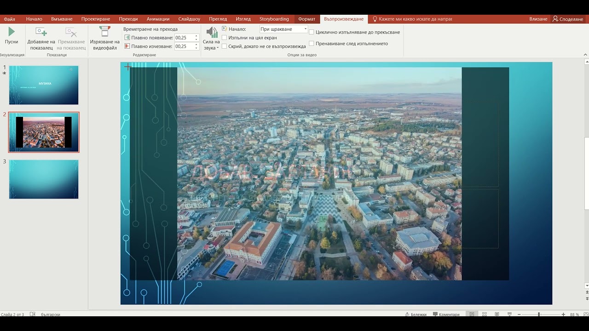The height and width of the screenshot is (331, 589).
Task: Click the Плавно появяване fade-in value field
Action: click(184, 38)
